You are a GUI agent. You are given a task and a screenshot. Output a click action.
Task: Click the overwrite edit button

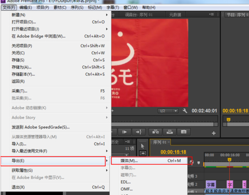click(x=170, y=132)
